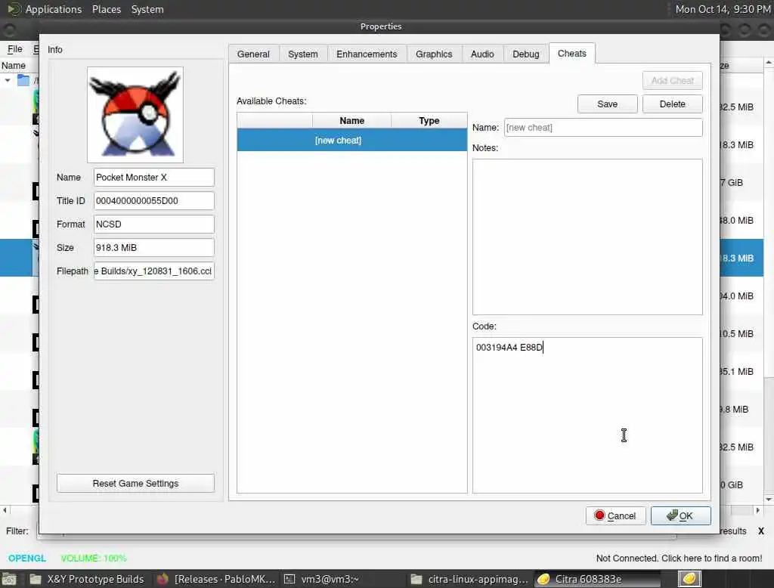
Task: Confirm with the OK button
Action: [681, 516]
